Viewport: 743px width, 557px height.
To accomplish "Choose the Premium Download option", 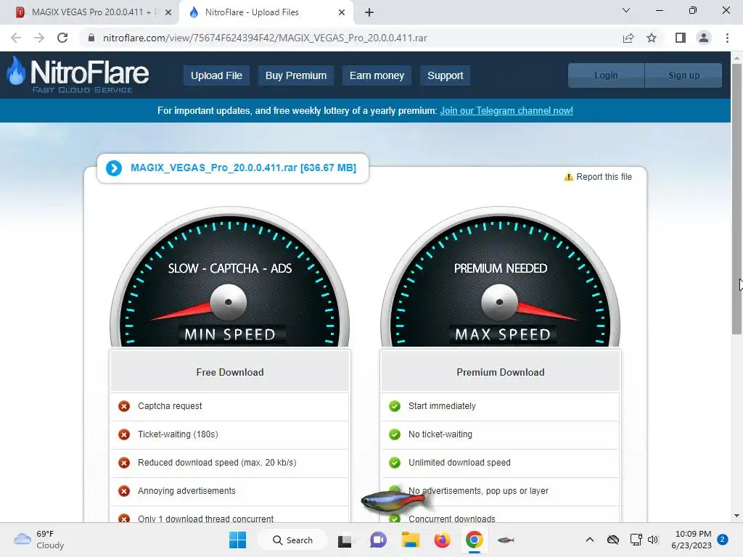I will coord(501,372).
